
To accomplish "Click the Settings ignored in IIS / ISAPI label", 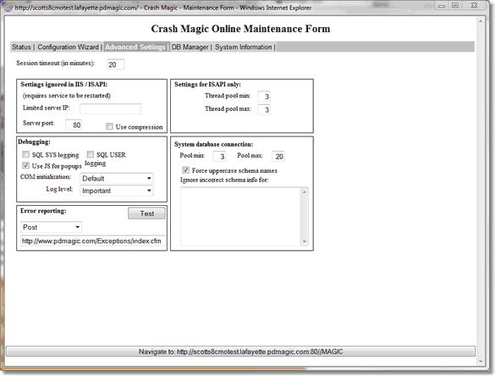I will 63,84.
